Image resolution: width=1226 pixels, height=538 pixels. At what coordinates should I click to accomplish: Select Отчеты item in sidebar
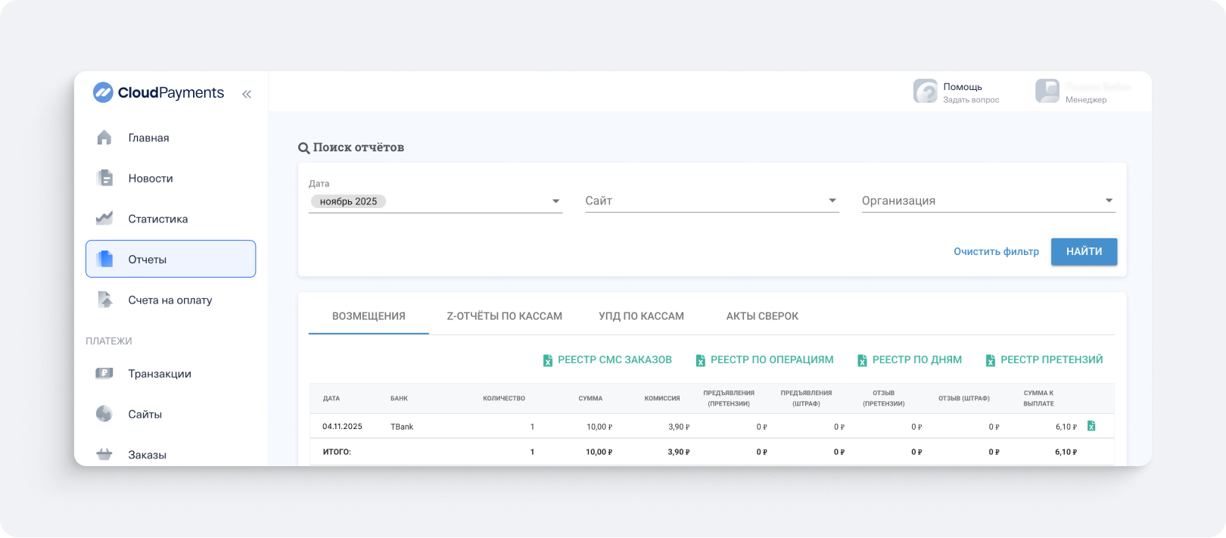point(170,260)
